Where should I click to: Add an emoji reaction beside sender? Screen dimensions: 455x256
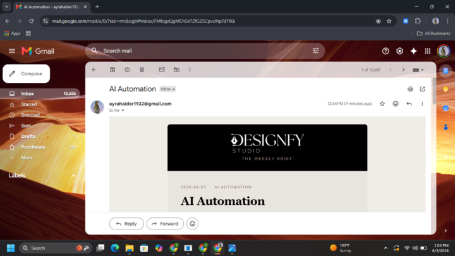click(396, 104)
